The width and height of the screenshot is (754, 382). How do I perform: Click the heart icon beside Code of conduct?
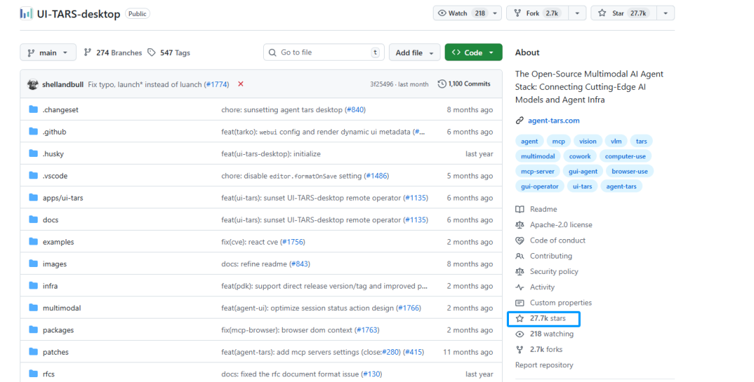(519, 240)
